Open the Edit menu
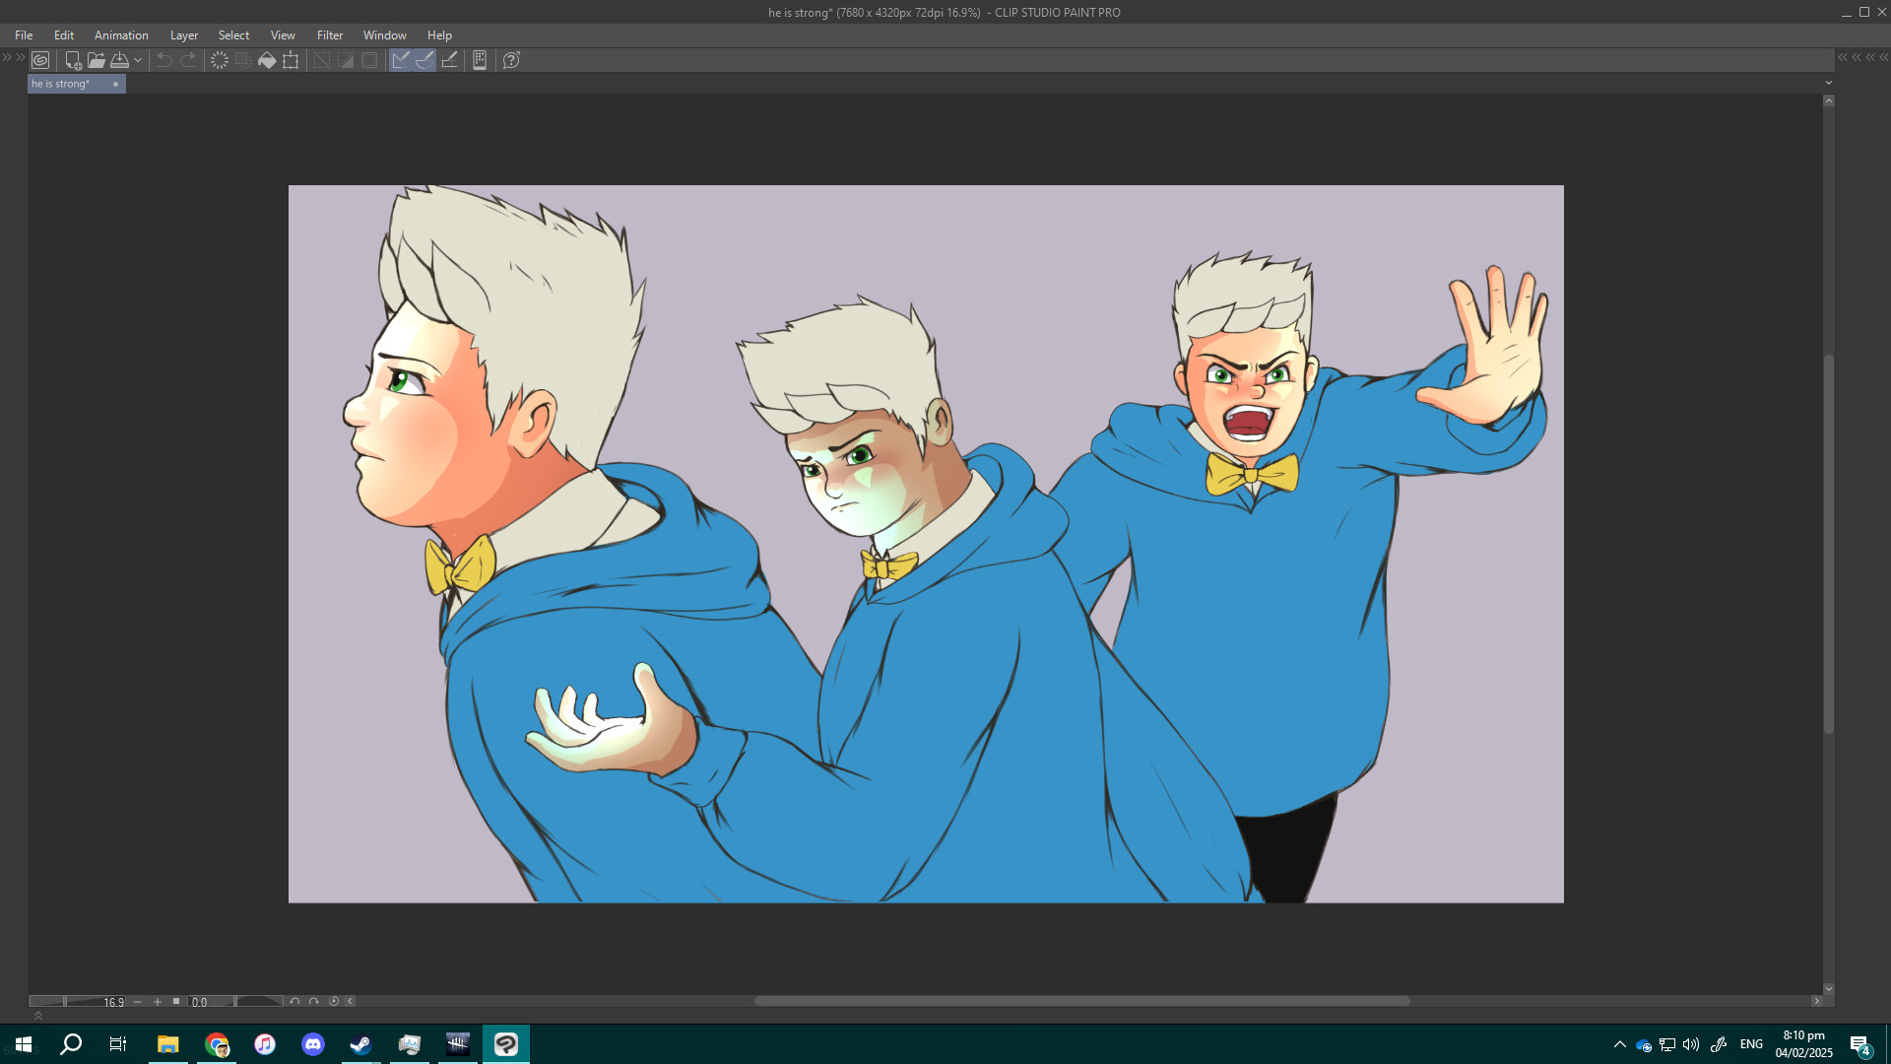This screenshot has width=1891, height=1064. pyautogui.click(x=64, y=35)
